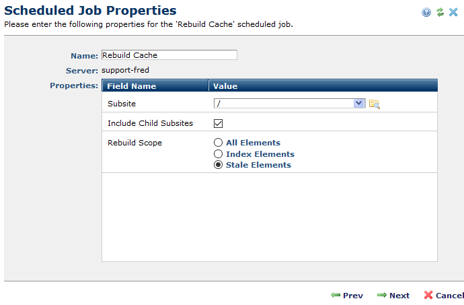This screenshot has width=464, height=305.
Task: Click the red X Cancel icon
Action: (428, 296)
